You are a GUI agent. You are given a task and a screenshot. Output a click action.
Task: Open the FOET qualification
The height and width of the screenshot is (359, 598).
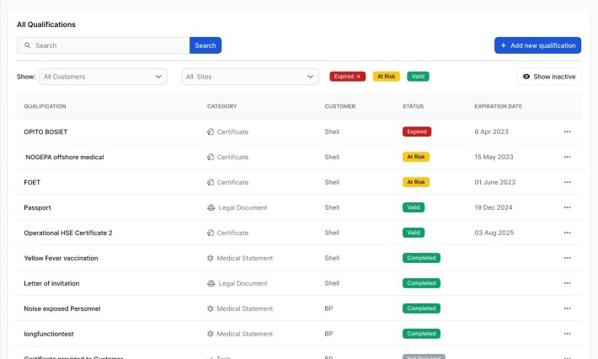[32, 182]
